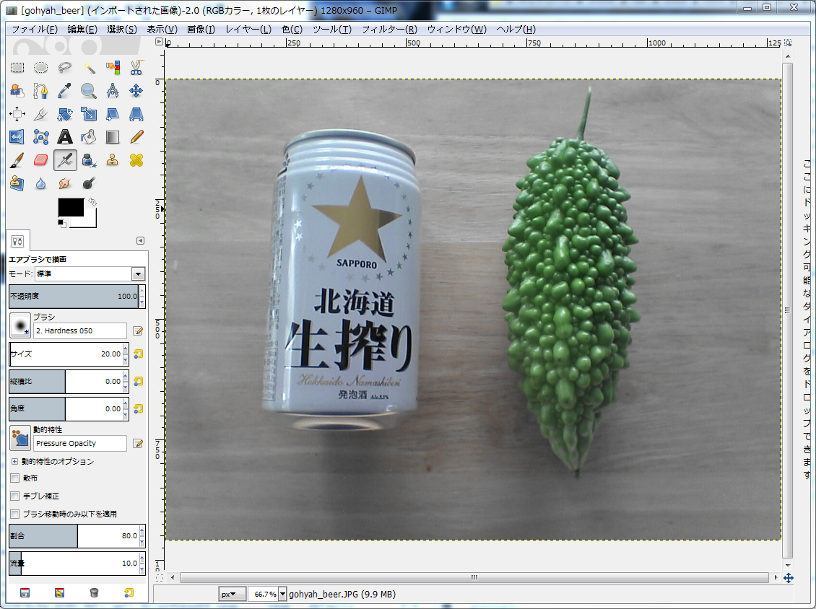Screen dimensions: 816x609
Task: Select the Bucket Fill tool
Action: point(89,137)
